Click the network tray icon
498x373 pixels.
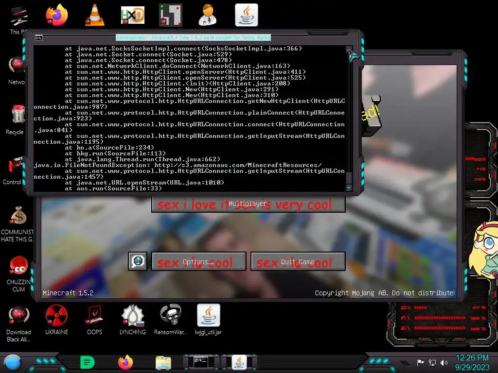coord(432,362)
